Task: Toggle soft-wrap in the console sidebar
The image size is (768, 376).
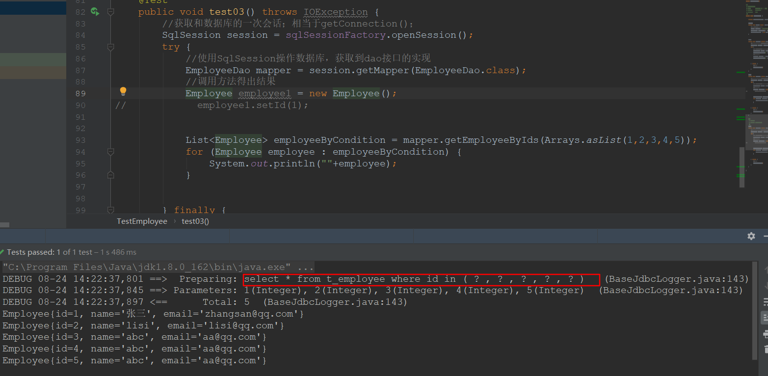Action: 765,302
